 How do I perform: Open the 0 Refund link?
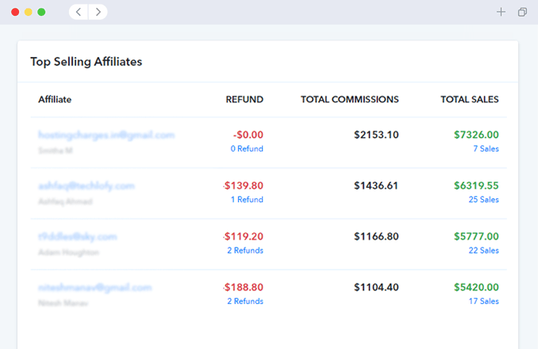click(x=247, y=149)
